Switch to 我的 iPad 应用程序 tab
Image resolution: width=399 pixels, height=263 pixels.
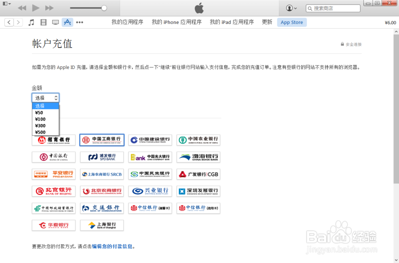231,22
